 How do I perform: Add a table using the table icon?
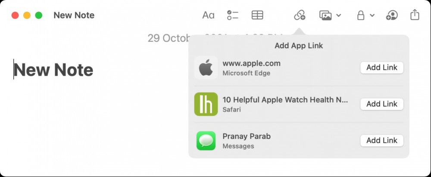point(257,15)
